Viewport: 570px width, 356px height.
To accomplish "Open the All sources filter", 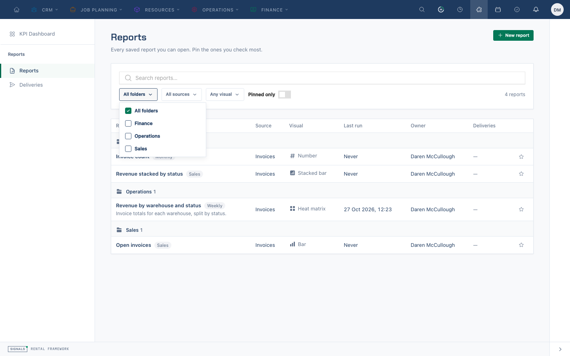I will (181, 95).
